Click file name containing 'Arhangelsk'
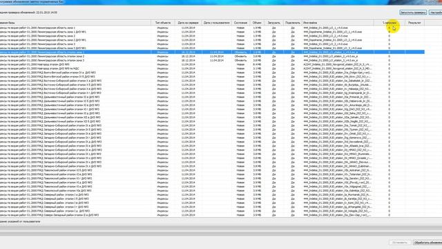Screen dimensions: 442x249 (x=338, y=207)
